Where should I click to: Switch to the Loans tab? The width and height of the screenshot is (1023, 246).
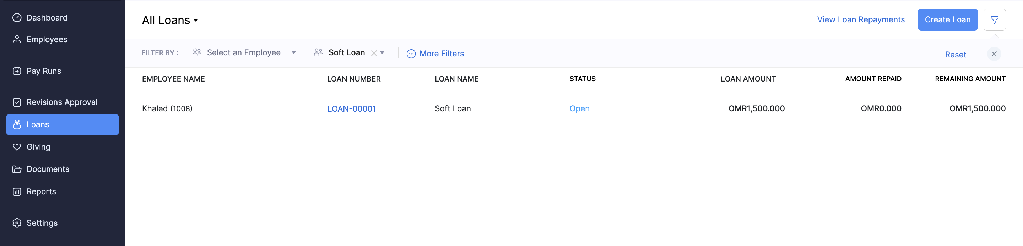tap(37, 124)
